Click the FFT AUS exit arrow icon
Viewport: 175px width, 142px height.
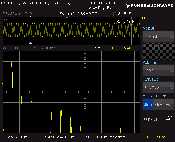[168, 119]
